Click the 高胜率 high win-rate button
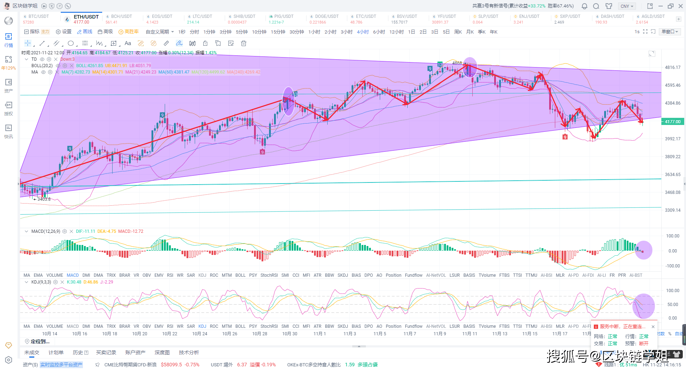686x371 pixels. tap(129, 32)
